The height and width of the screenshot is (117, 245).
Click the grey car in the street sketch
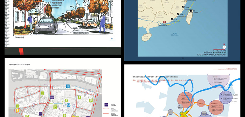[x=46, y=25]
